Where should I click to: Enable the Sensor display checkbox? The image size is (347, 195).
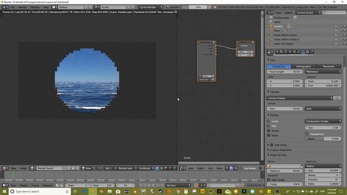click(269, 131)
